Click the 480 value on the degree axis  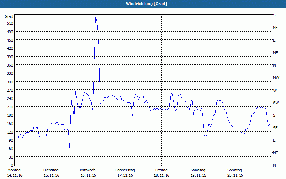click(x=10, y=32)
